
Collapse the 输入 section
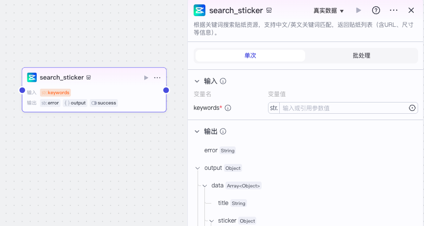(197, 82)
